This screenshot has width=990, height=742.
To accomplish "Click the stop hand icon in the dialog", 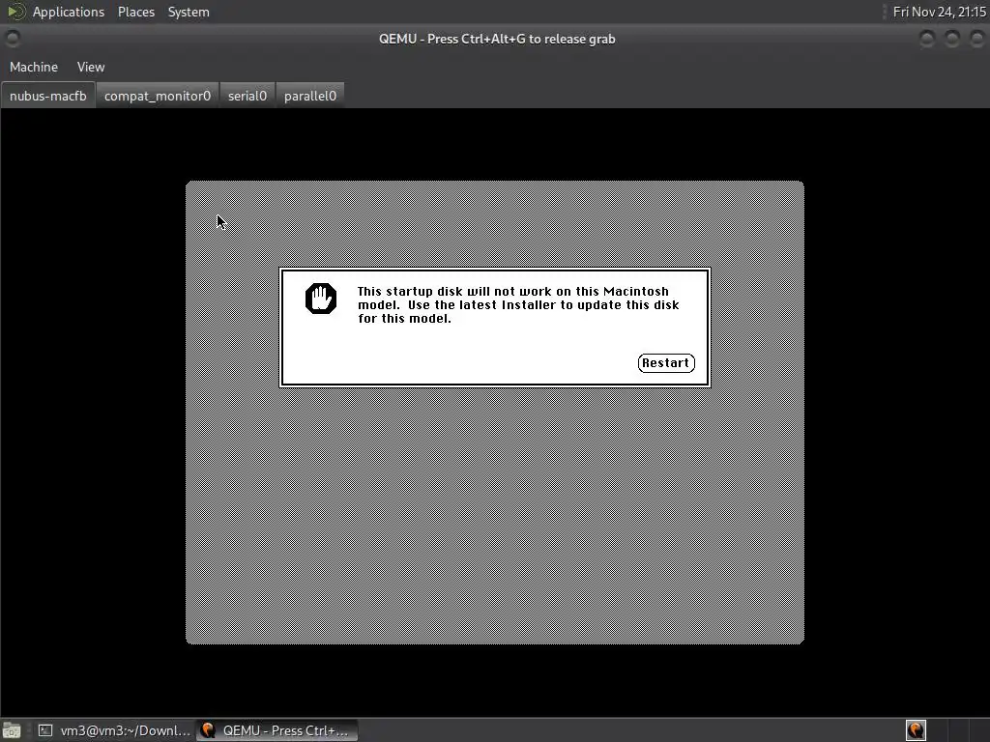I will click(x=321, y=298).
